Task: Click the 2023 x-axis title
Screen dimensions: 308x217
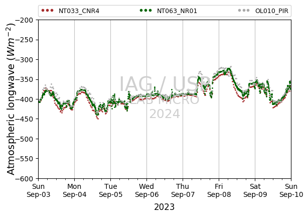Action: coord(164,207)
